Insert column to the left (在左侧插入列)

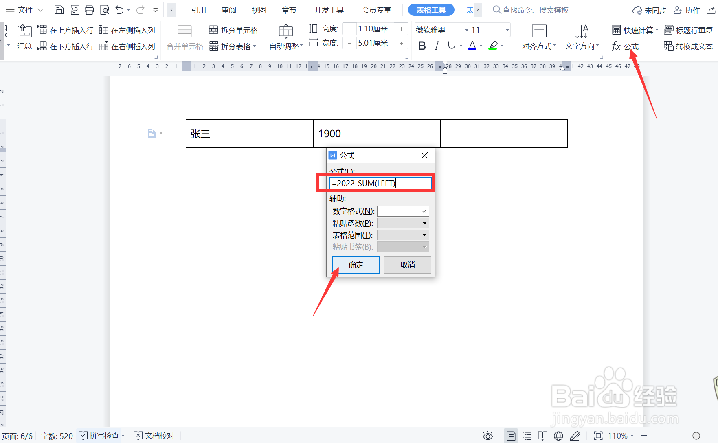(127, 30)
